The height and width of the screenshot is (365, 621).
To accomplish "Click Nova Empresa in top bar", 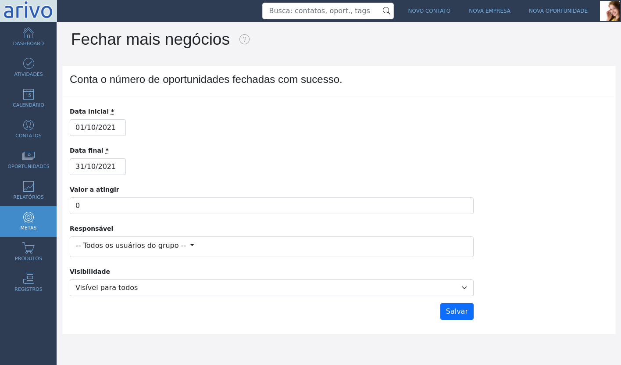I will tap(489, 11).
